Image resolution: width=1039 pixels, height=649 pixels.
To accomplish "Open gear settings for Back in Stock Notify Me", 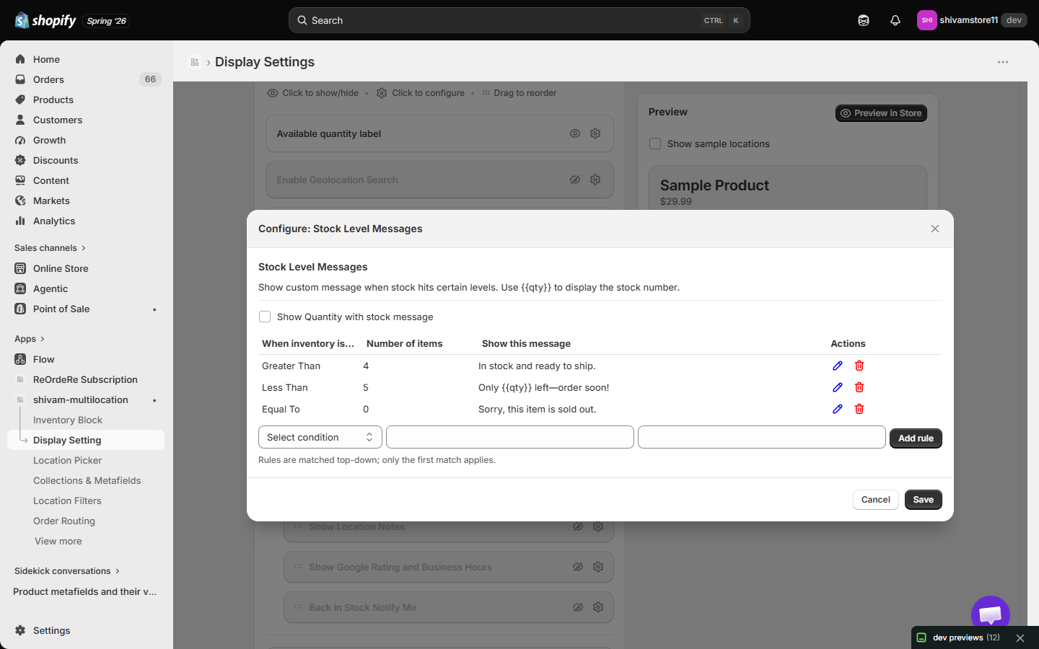I will 598,607.
